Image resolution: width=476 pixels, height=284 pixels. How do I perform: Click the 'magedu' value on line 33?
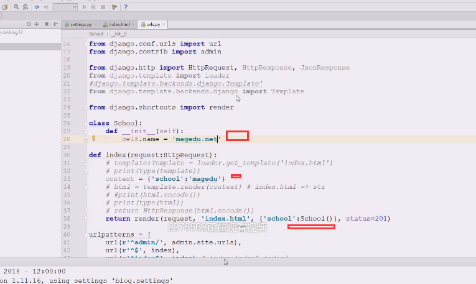click(x=205, y=179)
